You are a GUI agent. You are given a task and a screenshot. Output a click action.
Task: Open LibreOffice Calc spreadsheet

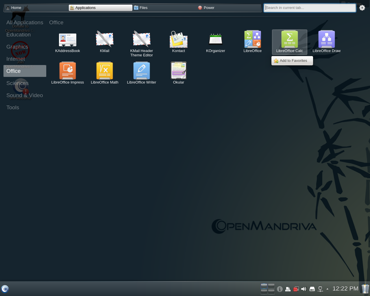[x=290, y=42]
